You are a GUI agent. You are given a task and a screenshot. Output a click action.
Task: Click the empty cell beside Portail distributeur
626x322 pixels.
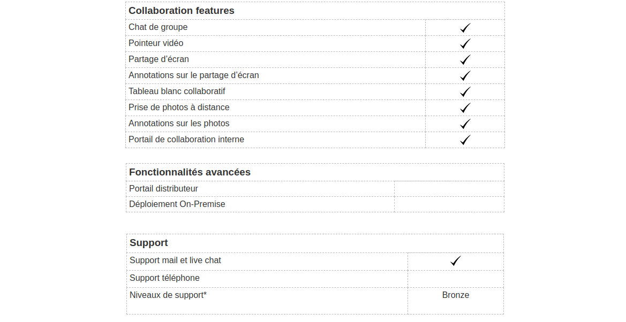point(449,189)
